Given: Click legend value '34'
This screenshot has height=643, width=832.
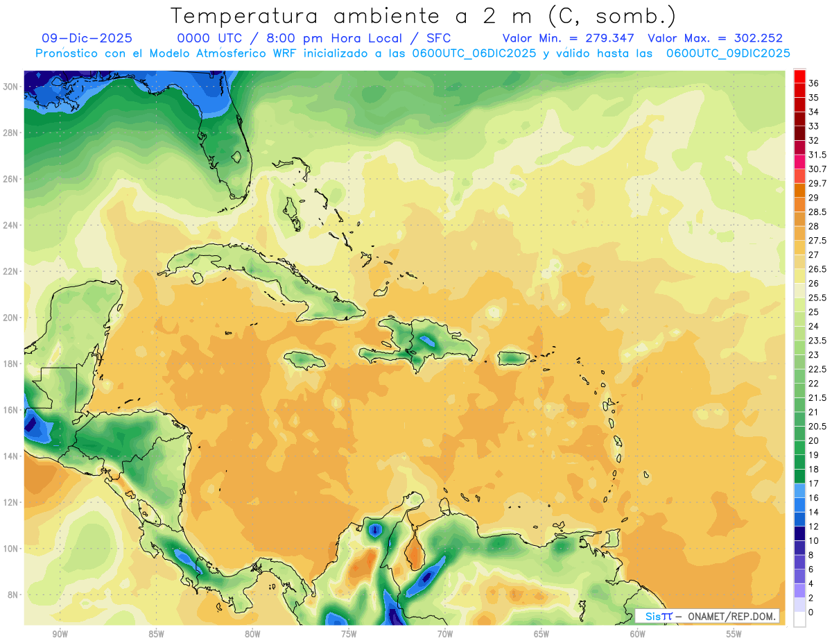Looking at the screenshot, I should (x=813, y=112).
